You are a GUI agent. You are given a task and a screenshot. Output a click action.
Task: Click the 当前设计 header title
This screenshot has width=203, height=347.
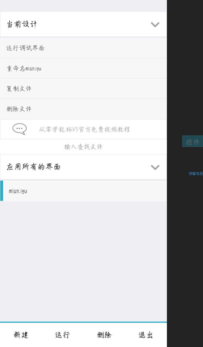[x=22, y=24]
